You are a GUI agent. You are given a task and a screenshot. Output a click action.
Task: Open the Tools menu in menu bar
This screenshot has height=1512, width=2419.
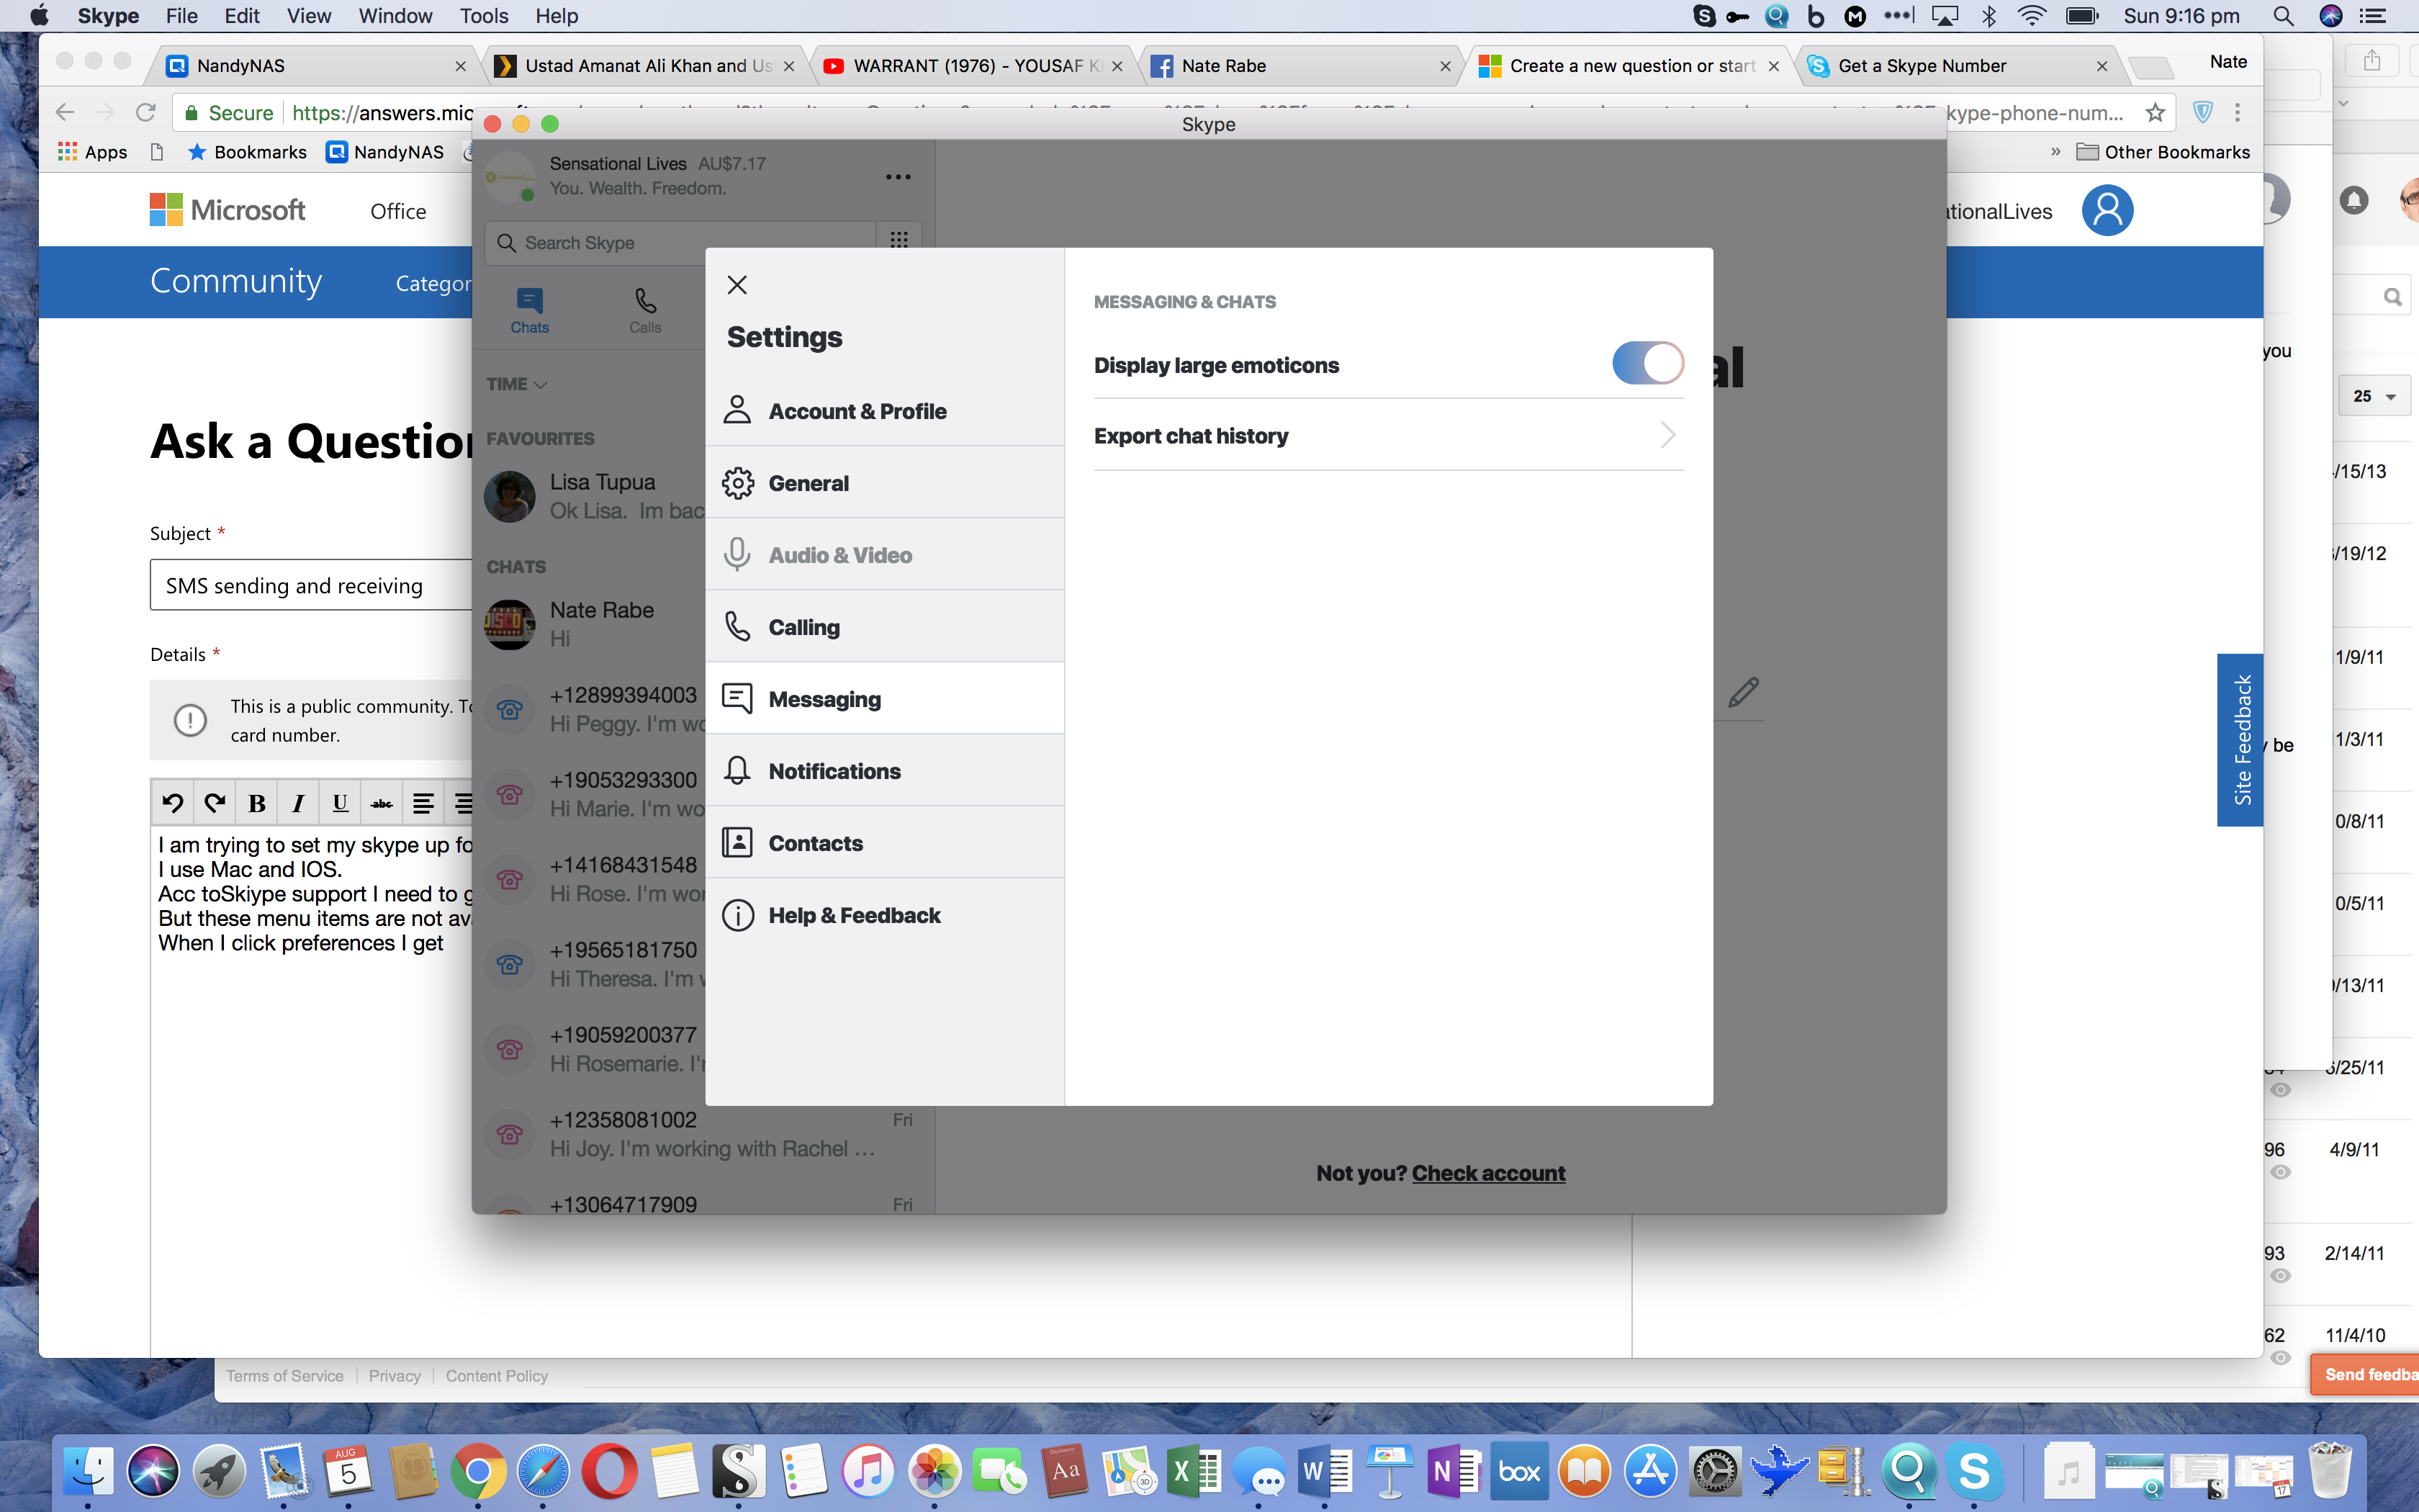483,16
